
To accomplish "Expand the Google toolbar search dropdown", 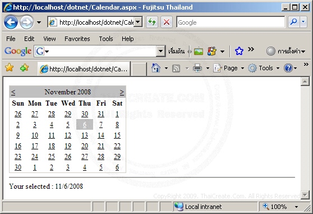I will (160, 52).
